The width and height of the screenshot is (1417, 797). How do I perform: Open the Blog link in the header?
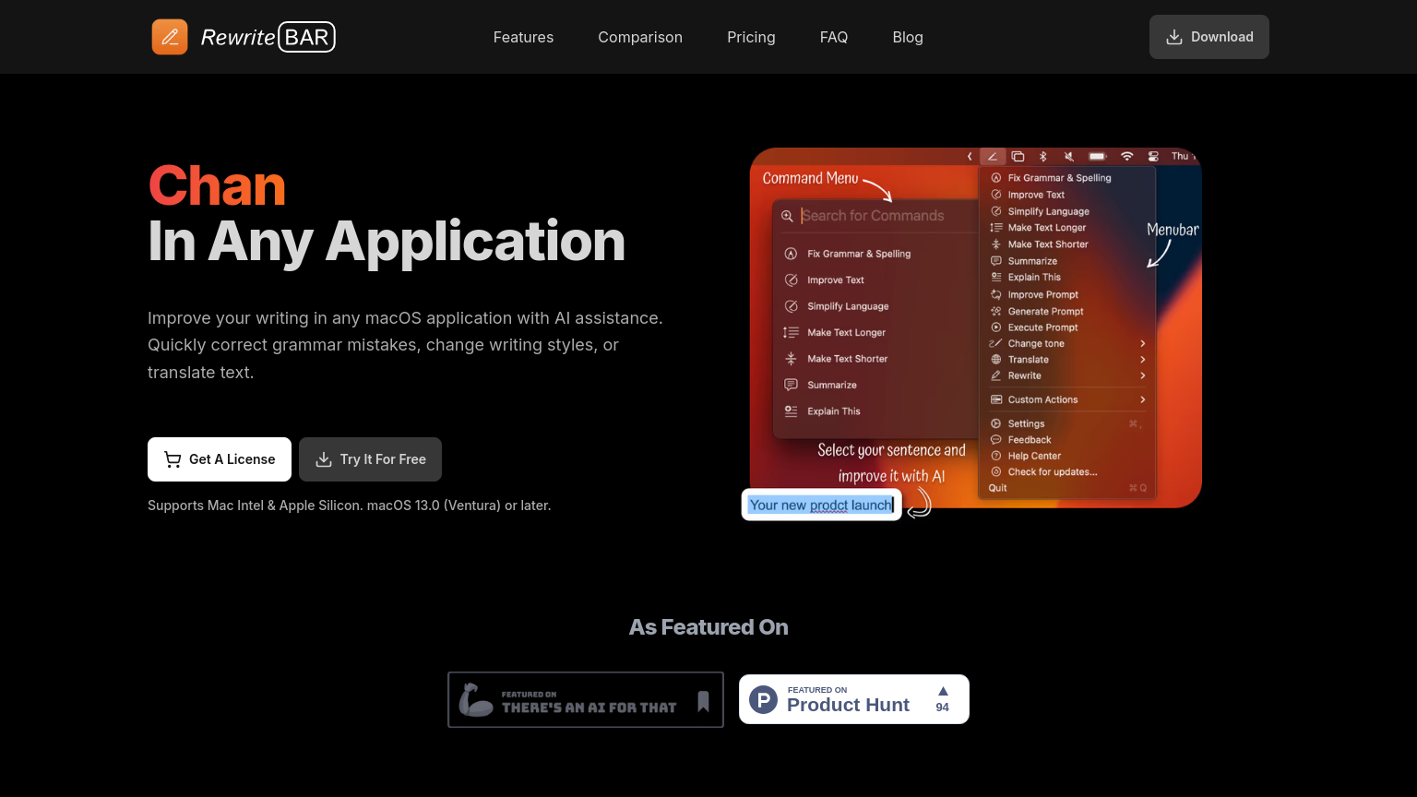(908, 37)
